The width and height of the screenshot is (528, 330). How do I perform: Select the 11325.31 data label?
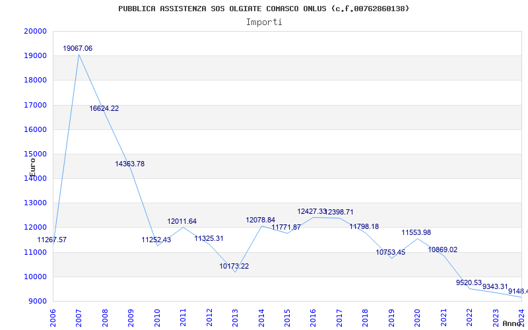(209, 239)
